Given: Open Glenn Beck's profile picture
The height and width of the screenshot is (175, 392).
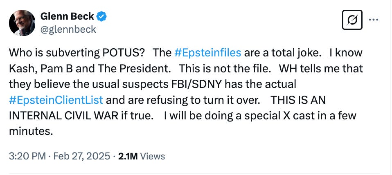Looking at the screenshot, I should click(x=21, y=23).
